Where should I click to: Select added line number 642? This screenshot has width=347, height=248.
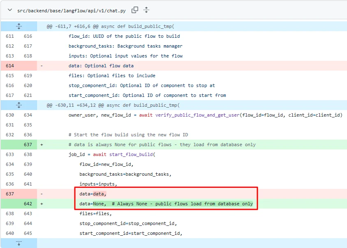28,204
